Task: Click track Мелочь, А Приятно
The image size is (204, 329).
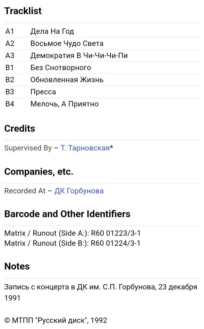Action: tap(64, 104)
